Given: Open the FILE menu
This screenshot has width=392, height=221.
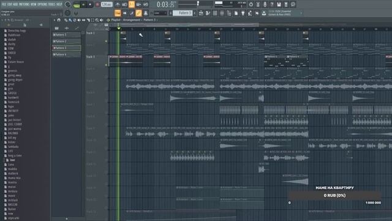Looking at the screenshot, I should click(4, 4).
